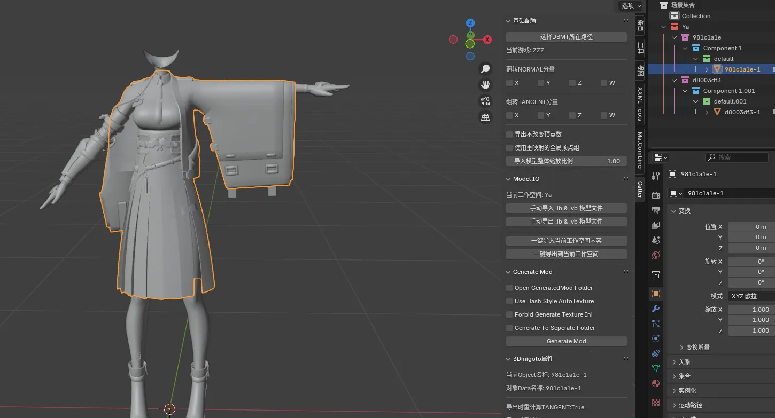The width and height of the screenshot is (775, 418).
Task: Check Forbid Generate Texture Ini
Action: click(509, 314)
